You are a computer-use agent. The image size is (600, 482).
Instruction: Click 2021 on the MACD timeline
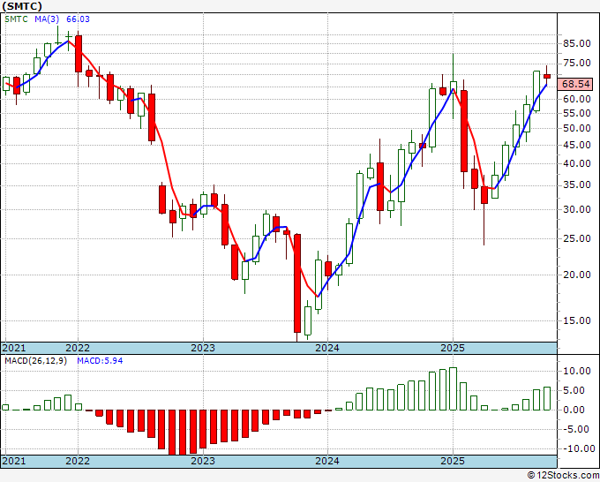pos(14,461)
